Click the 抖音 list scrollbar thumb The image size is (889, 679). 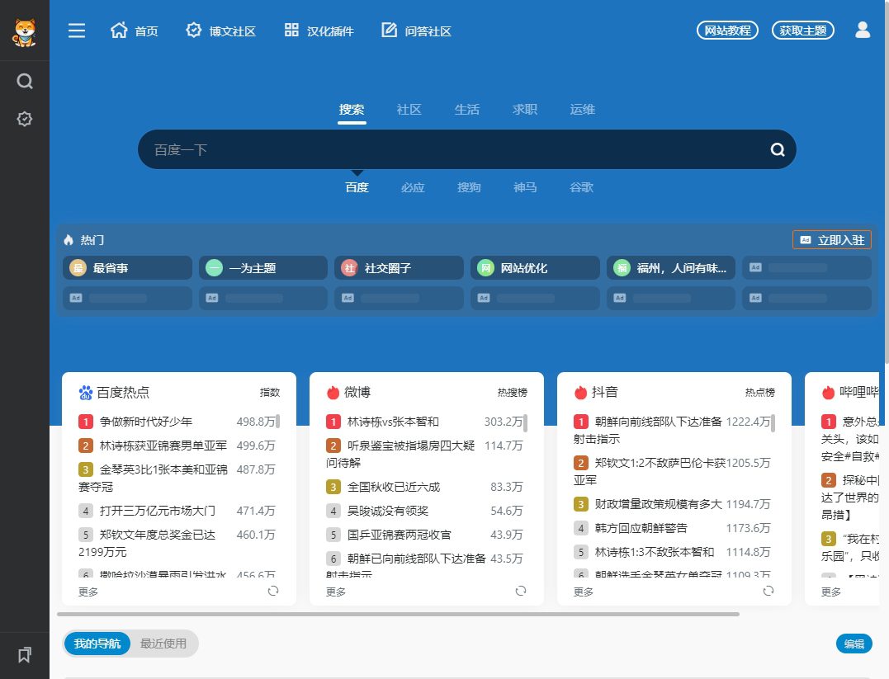(773, 422)
